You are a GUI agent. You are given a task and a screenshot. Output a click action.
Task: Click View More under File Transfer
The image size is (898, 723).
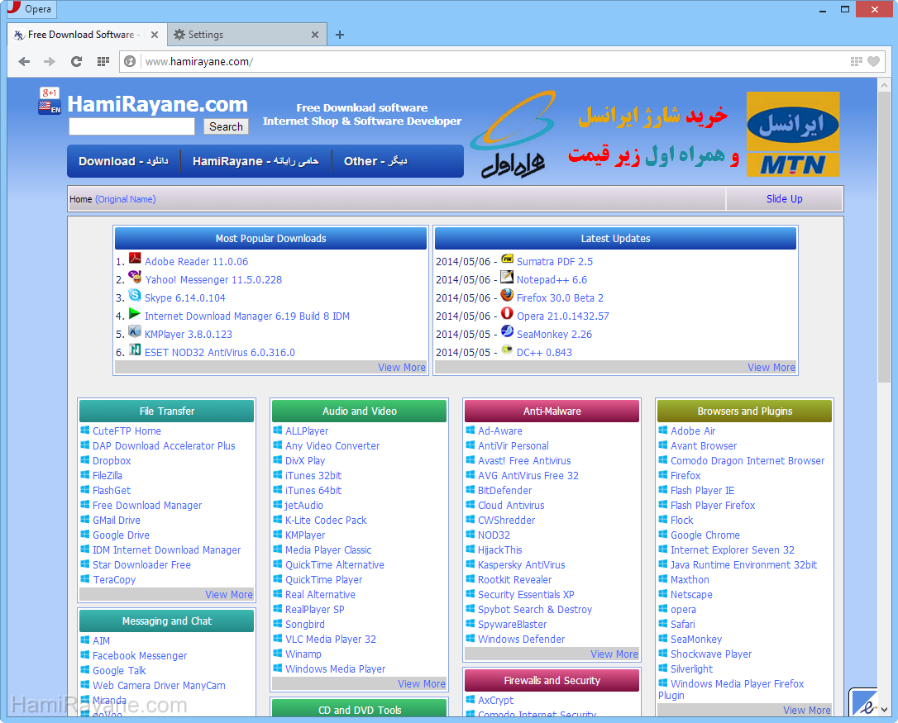pos(229,595)
